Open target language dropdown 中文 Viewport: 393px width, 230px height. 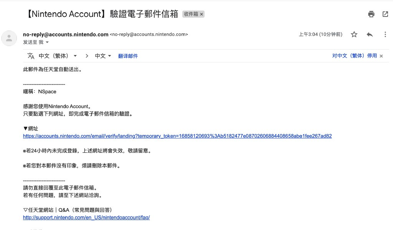pos(103,56)
